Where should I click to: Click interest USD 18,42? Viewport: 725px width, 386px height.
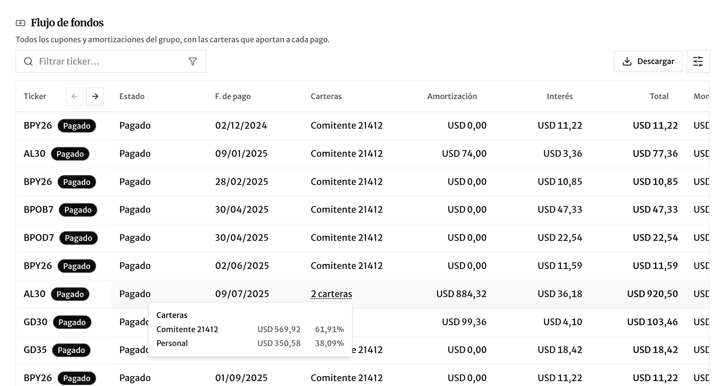(x=560, y=350)
